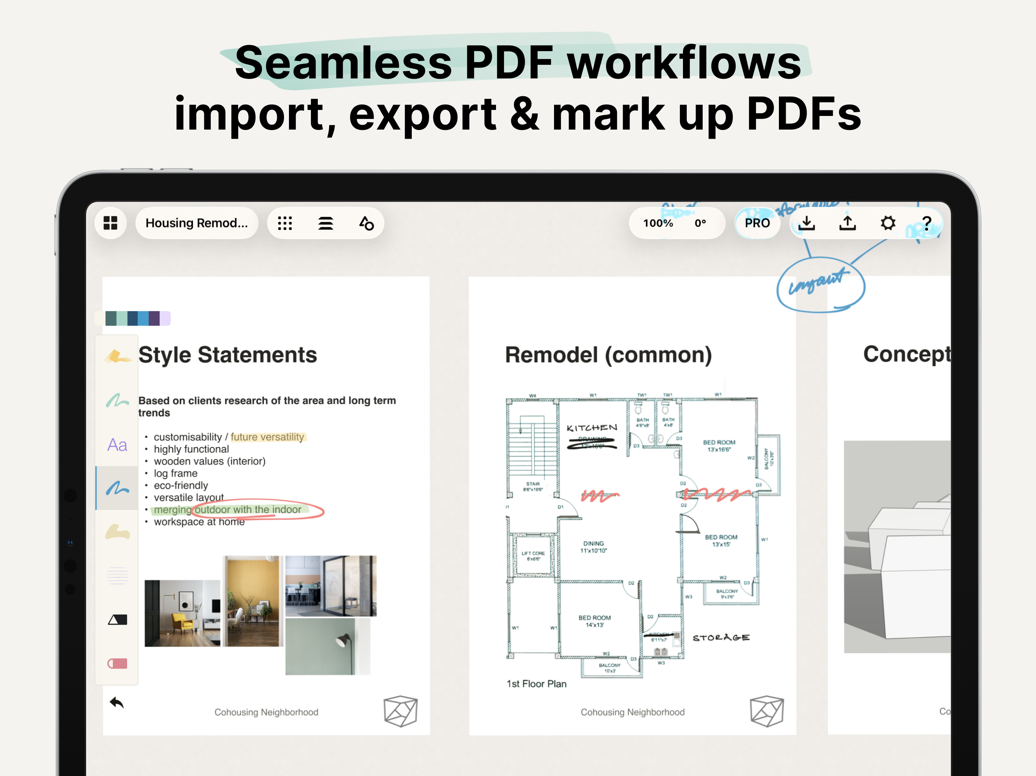Open the 100% zoom control
Image resolution: width=1036 pixels, height=776 pixels.
(x=658, y=223)
